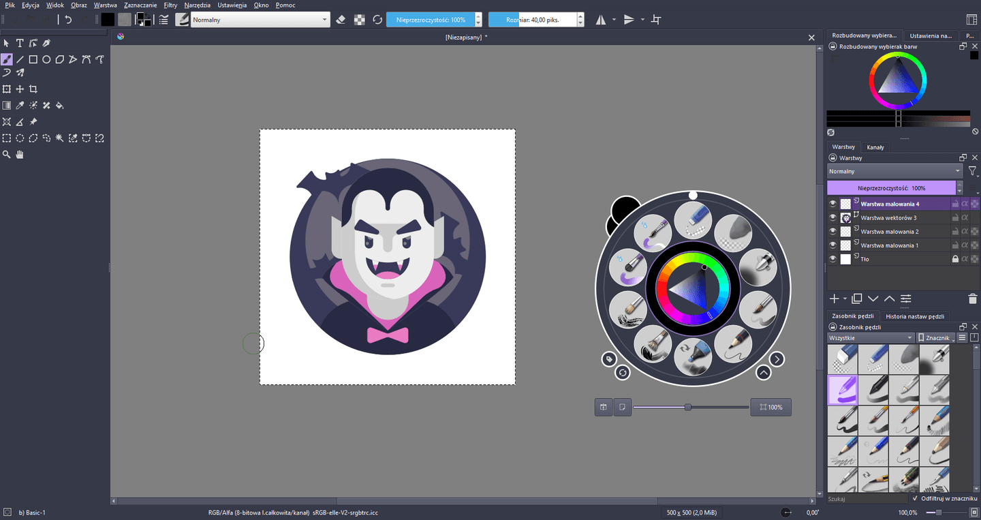This screenshot has height=520, width=981.
Task: Select the Text tool
Action: 20,42
